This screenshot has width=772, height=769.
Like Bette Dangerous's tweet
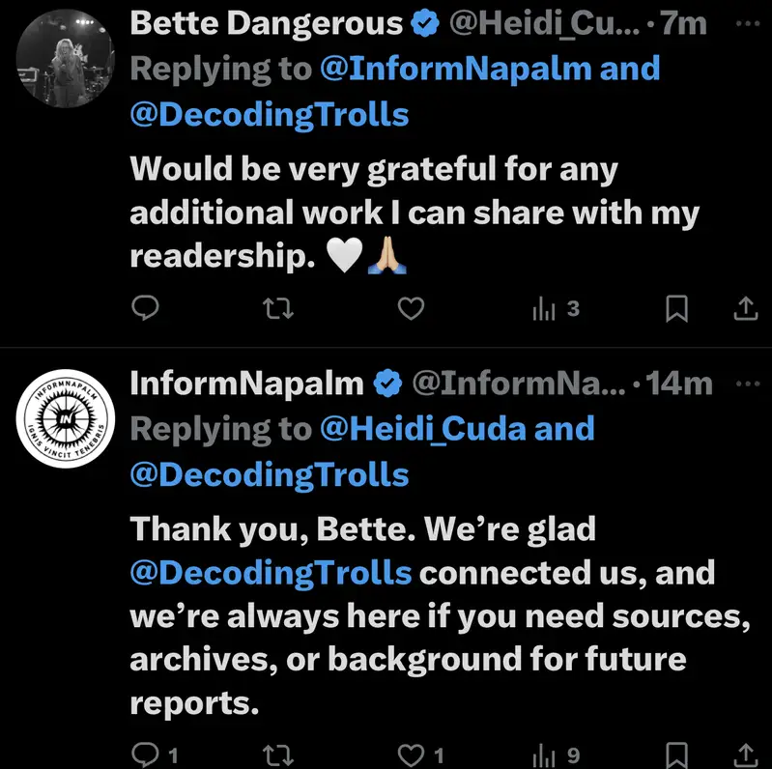pyautogui.click(x=412, y=308)
